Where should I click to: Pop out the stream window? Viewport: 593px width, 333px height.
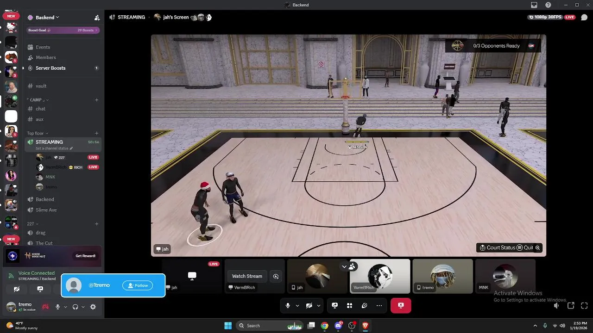[x=571, y=306]
